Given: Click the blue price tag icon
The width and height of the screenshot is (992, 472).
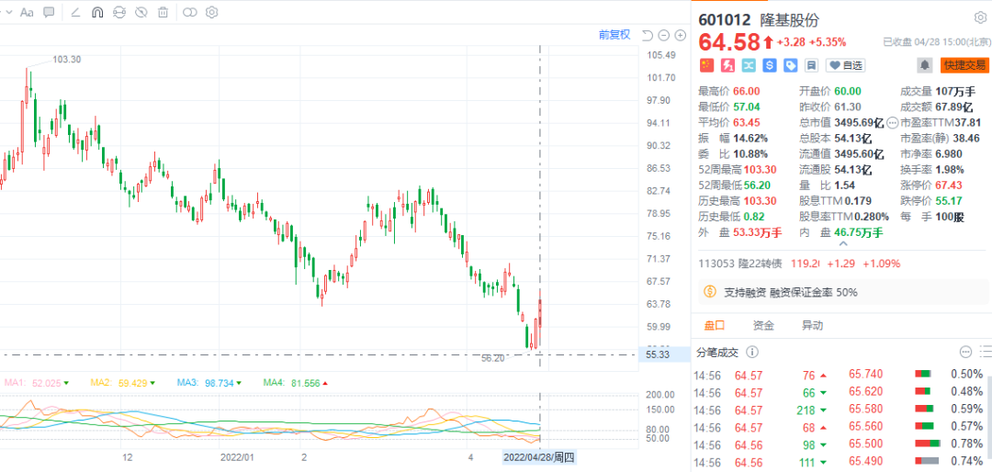Looking at the screenshot, I should point(790,65).
